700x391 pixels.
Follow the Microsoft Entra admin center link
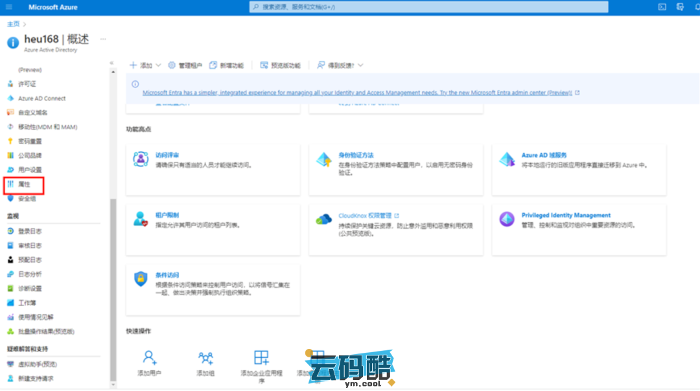coord(356,93)
